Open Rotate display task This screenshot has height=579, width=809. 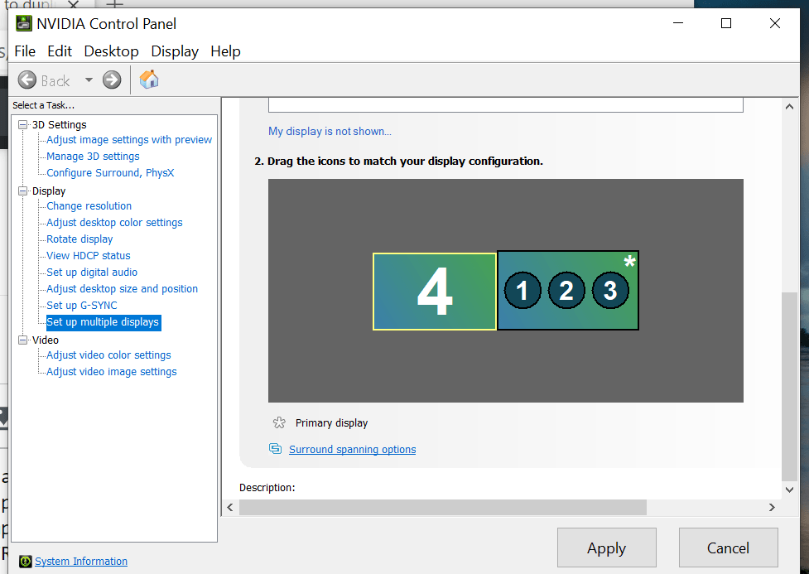(79, 239)
